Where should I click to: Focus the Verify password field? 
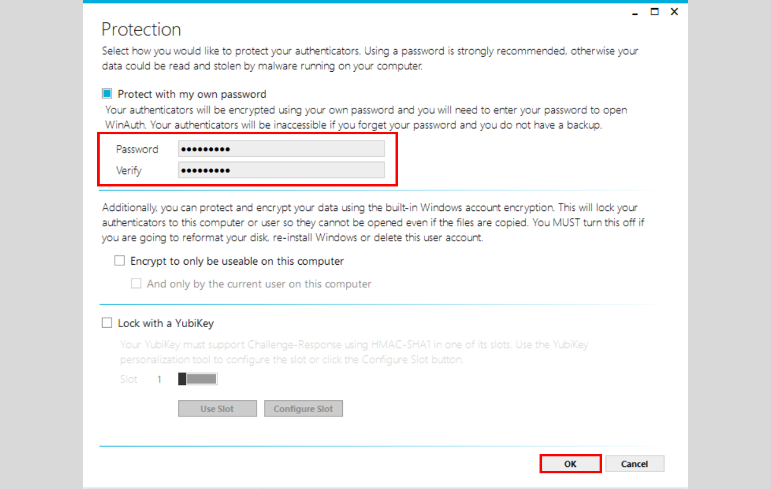click(281, 170)
